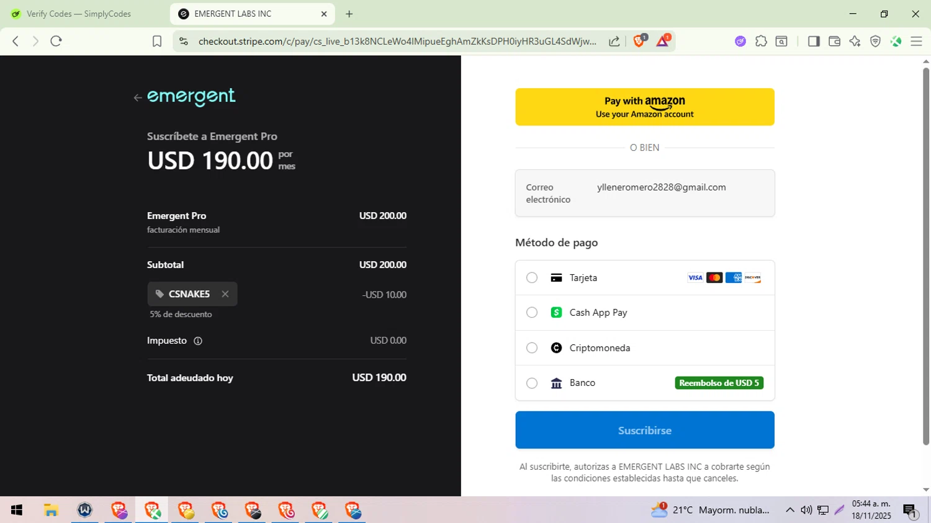
Task: Remove the CSNAKE5 promo code
Action: [225, 294]
